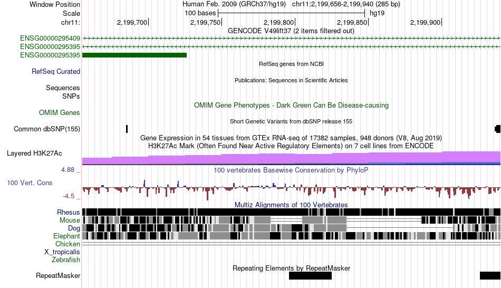Click the Human Feb. 2009 (GRCh37/hg19) assembly text
The image size is (501, 288).
234,4
